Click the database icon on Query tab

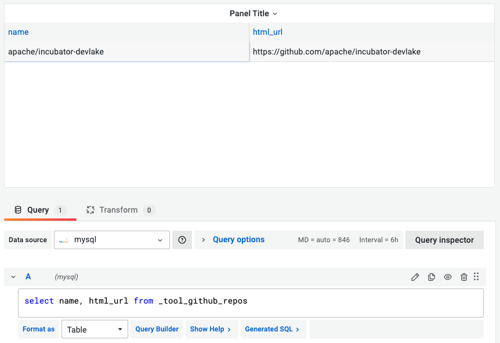click(x=18, y=210)
